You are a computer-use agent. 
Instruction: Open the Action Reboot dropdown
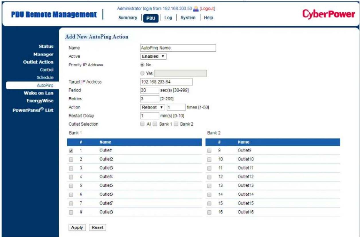coord(153,107)
